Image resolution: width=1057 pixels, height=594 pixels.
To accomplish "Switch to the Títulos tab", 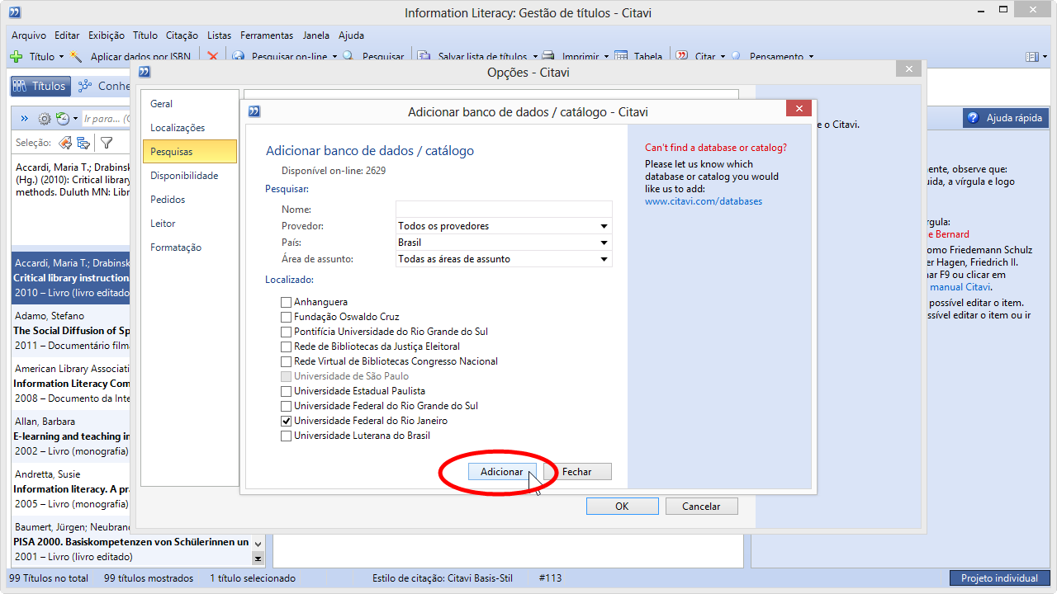I will coord(39,86).
